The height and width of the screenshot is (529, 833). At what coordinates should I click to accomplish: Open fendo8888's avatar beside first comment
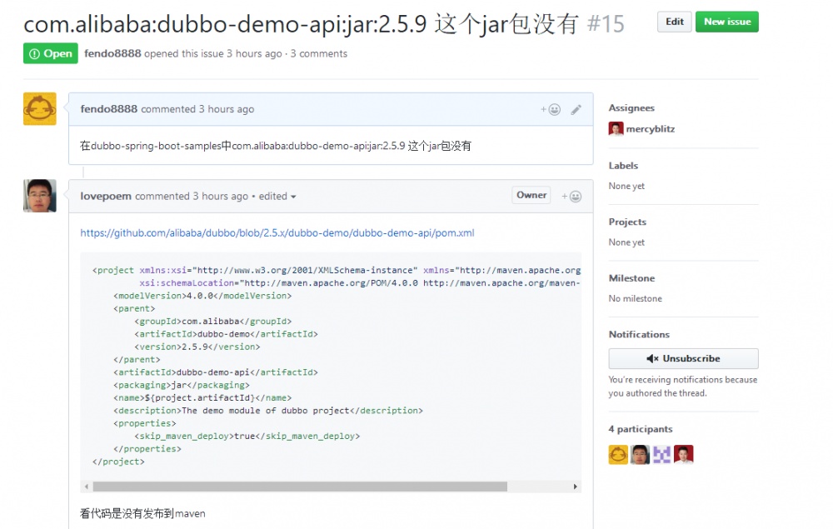point(40,109)
